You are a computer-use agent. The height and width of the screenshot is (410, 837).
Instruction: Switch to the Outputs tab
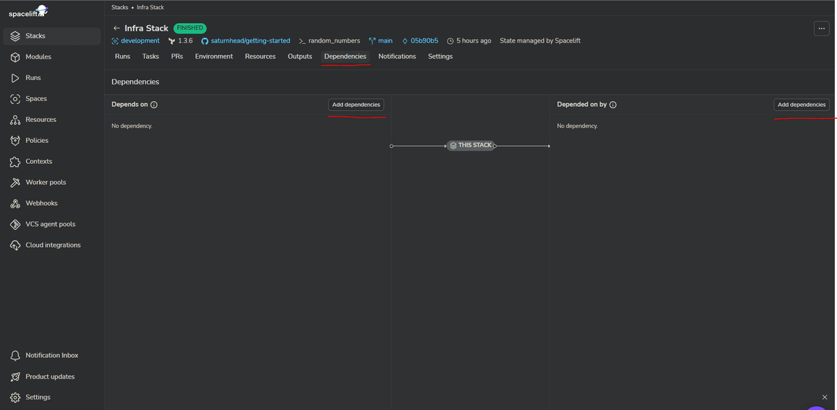299,56
